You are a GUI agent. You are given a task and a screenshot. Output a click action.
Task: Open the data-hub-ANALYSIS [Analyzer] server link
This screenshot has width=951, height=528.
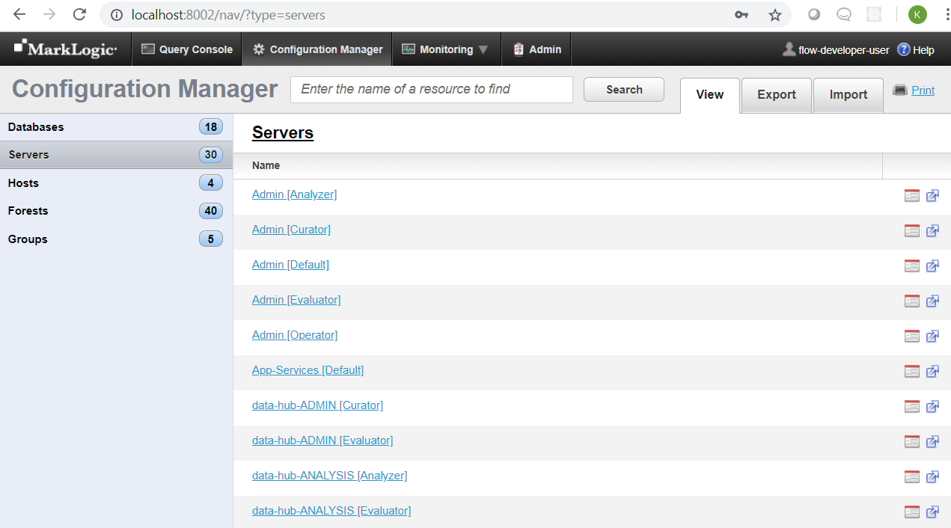point(329,476)
